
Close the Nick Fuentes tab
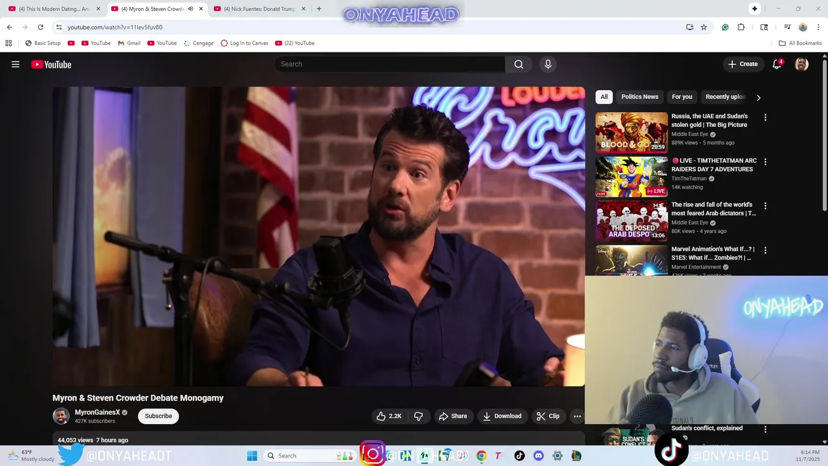[303, 8]
